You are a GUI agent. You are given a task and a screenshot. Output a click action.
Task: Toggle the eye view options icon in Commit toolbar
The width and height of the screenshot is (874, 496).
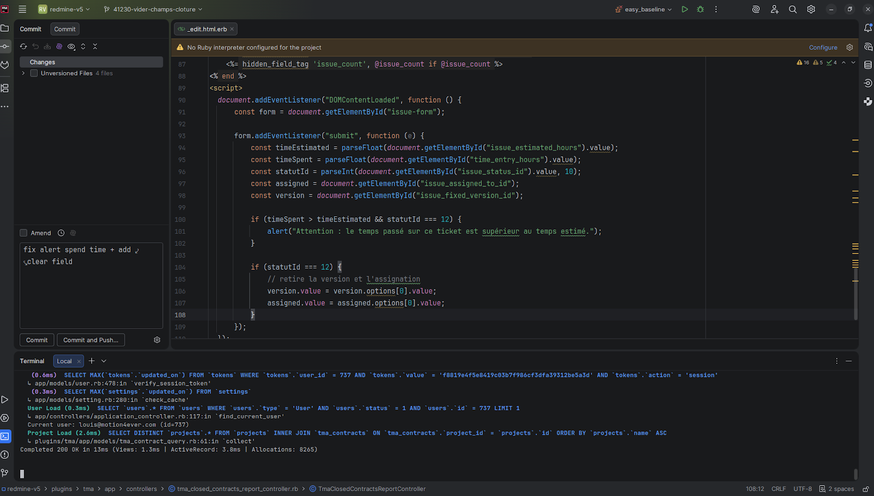tap(71, 46)
